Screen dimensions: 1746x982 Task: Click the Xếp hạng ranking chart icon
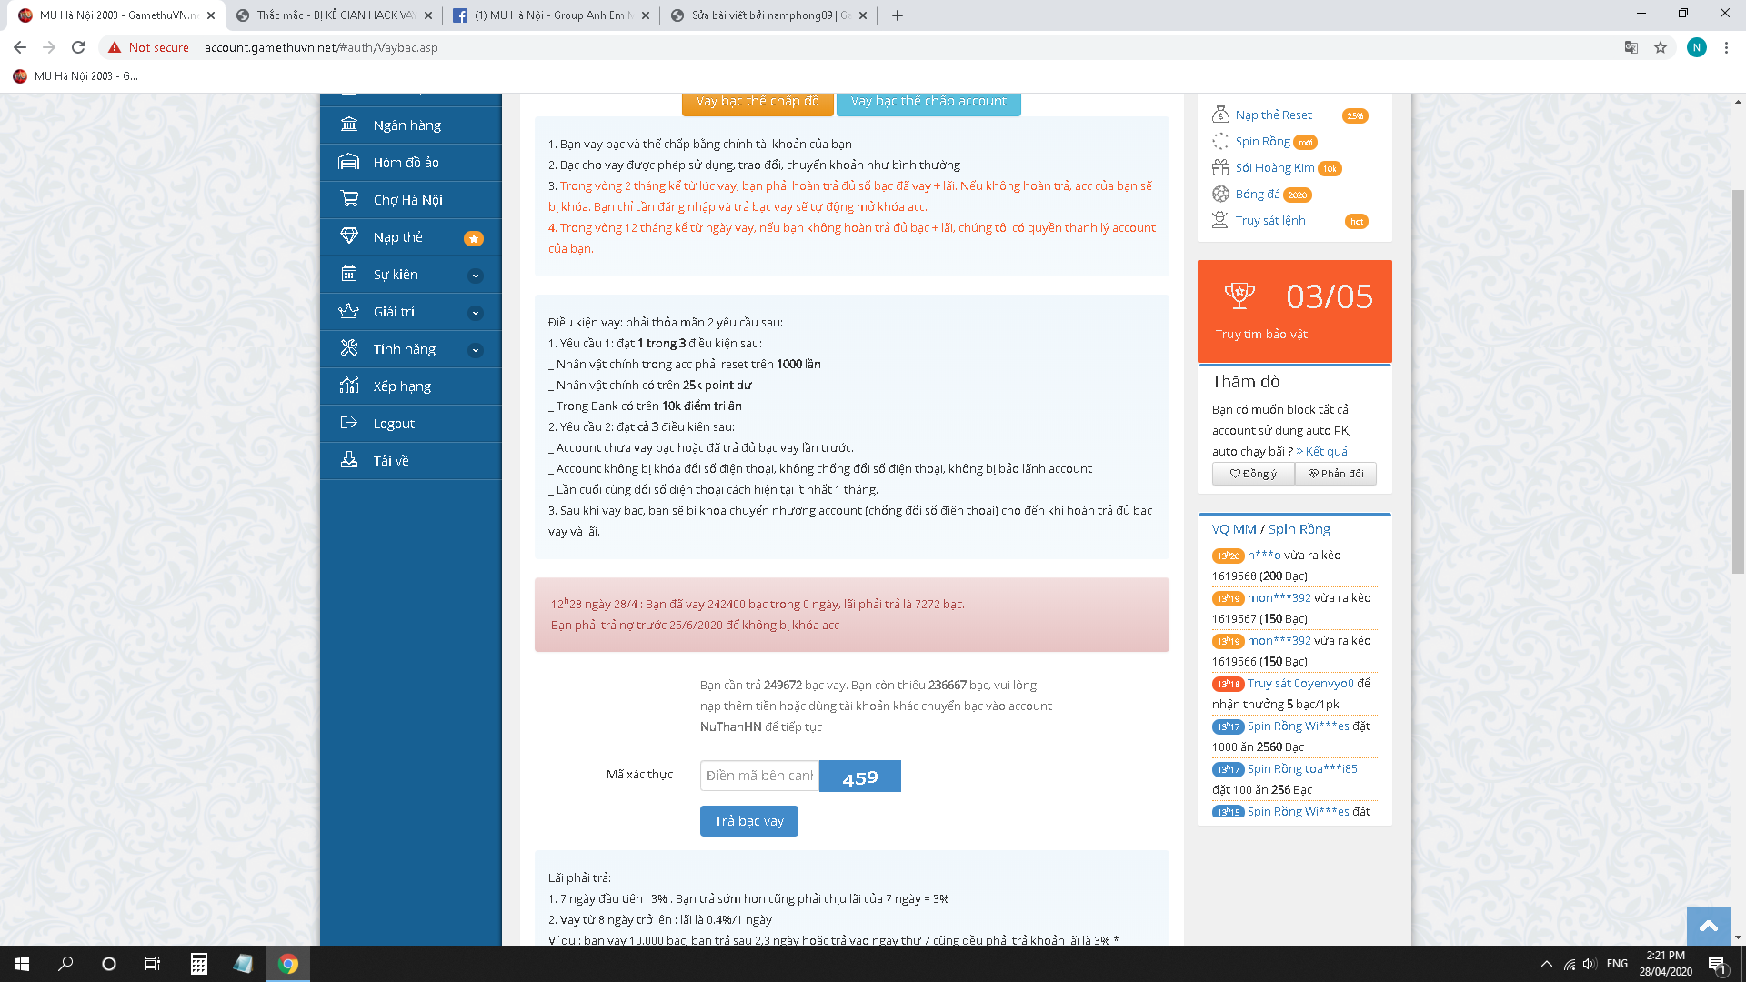[x=349, y=386]
